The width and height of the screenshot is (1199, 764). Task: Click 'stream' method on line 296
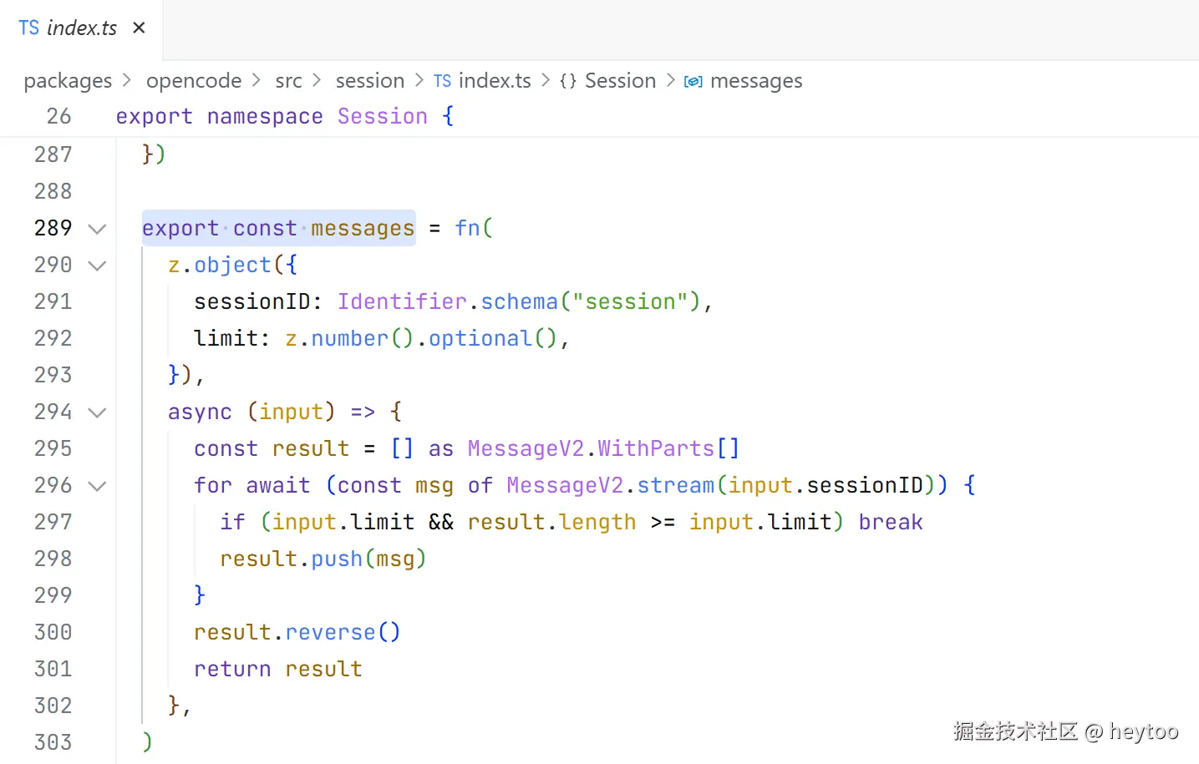click(x=676, y=485)
